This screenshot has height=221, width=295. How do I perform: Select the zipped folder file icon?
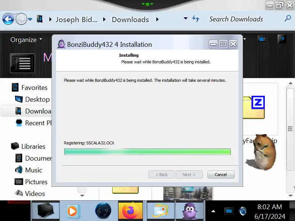[x=254, y=107]
